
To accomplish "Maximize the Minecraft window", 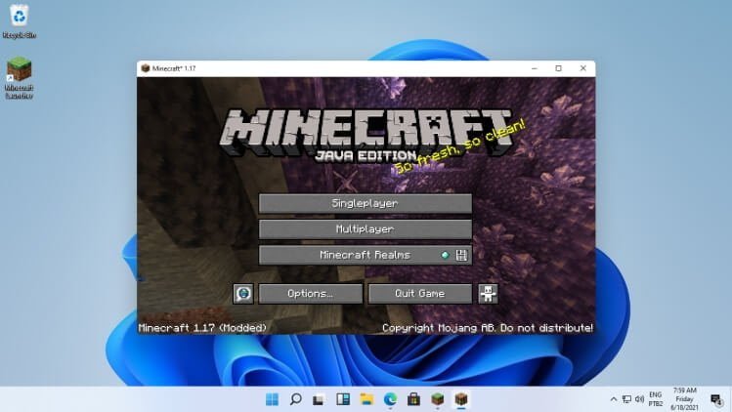I will pos(558,68).
